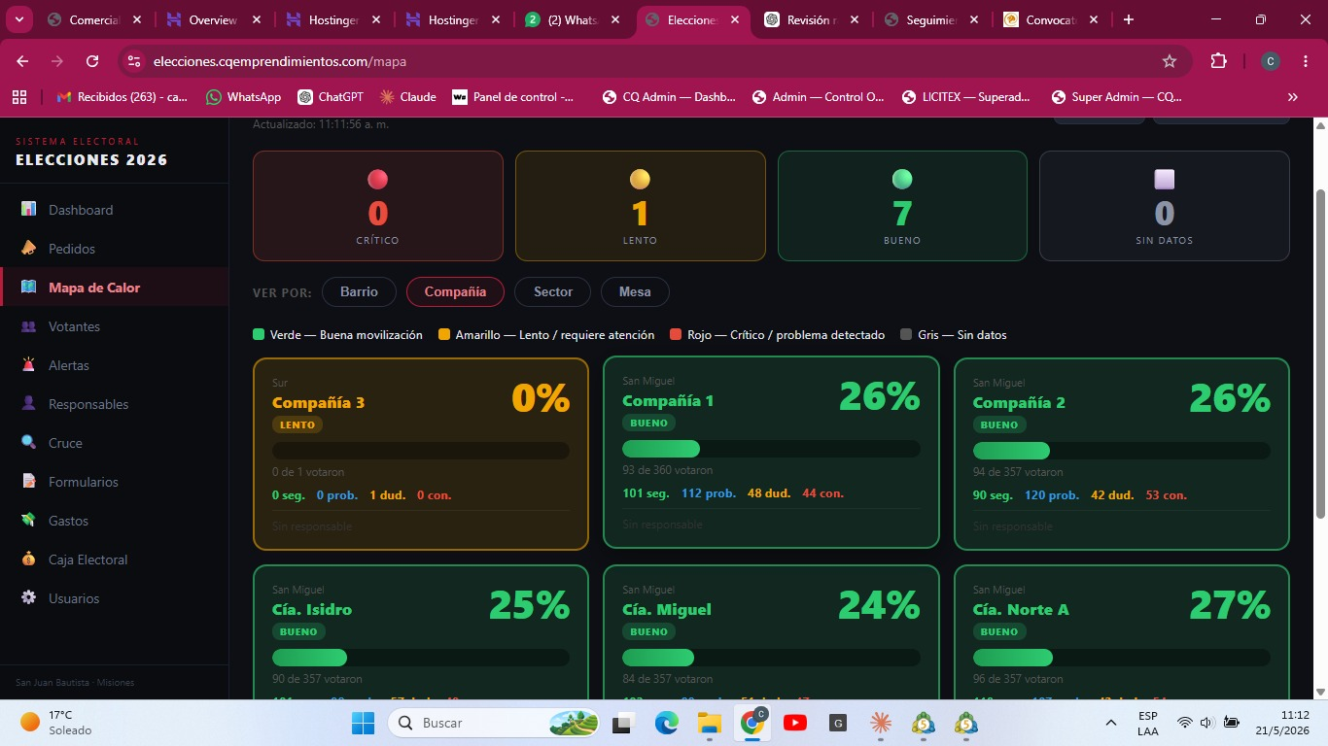Click Compañía 1 progress bar

coord(771,449)
